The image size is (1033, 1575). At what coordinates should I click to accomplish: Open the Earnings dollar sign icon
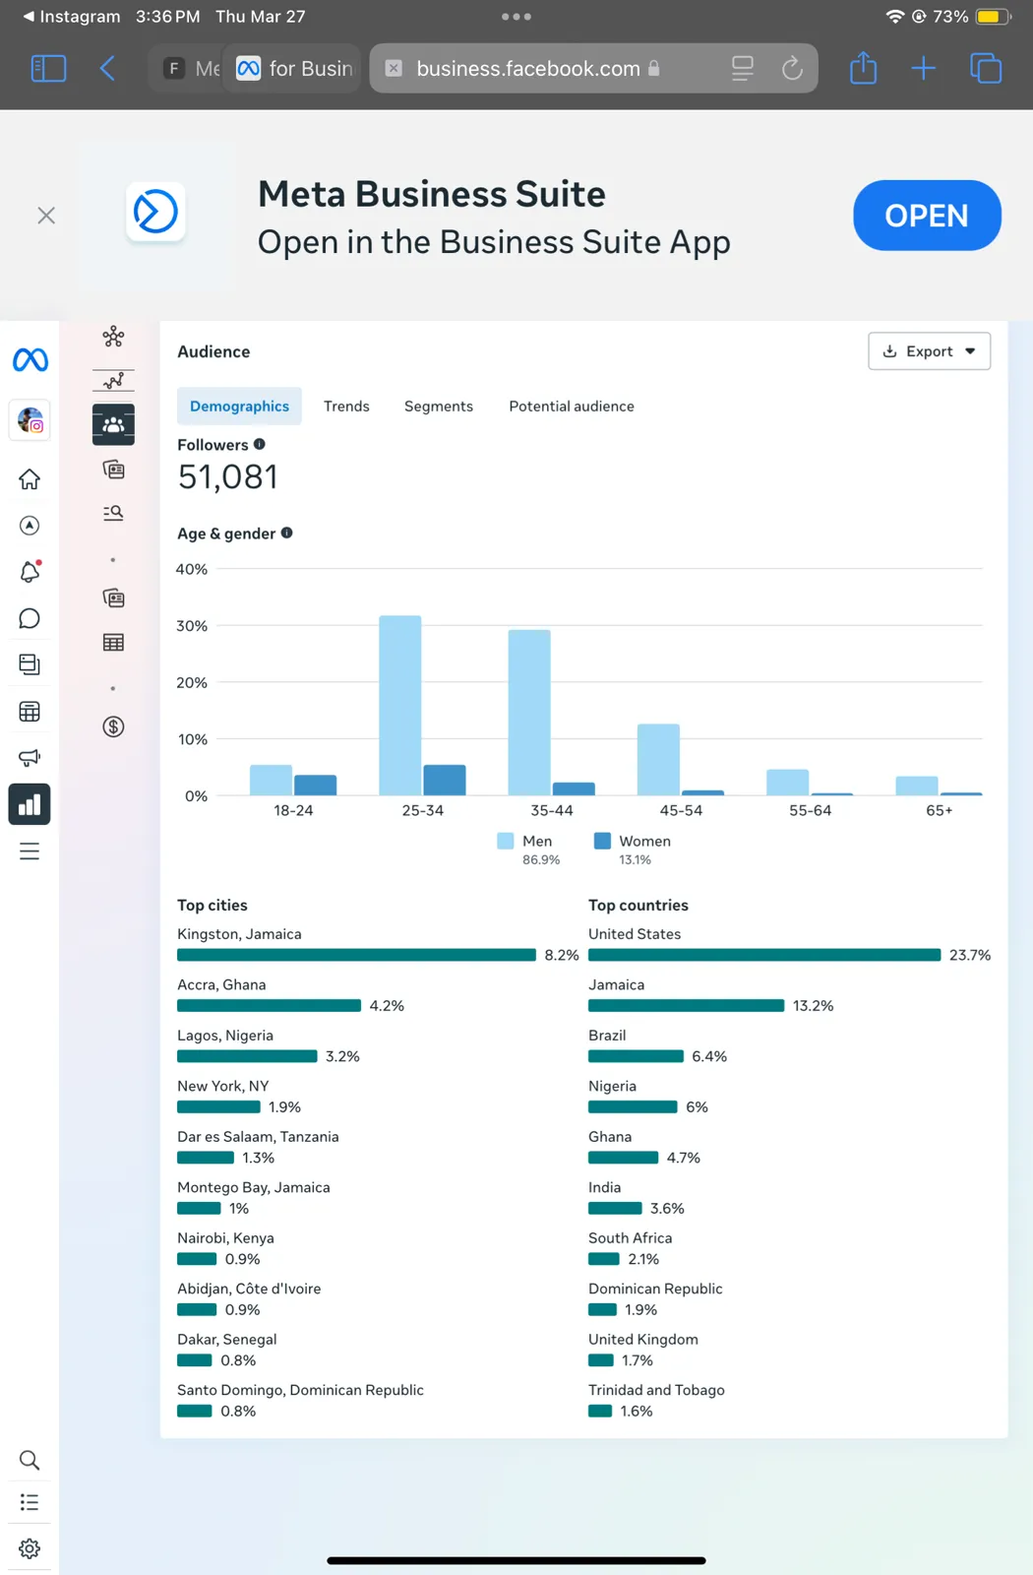(x=113, y=727)
